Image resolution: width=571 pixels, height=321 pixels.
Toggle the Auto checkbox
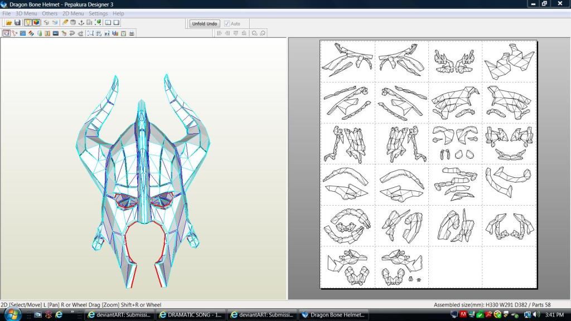coord(227,23)
